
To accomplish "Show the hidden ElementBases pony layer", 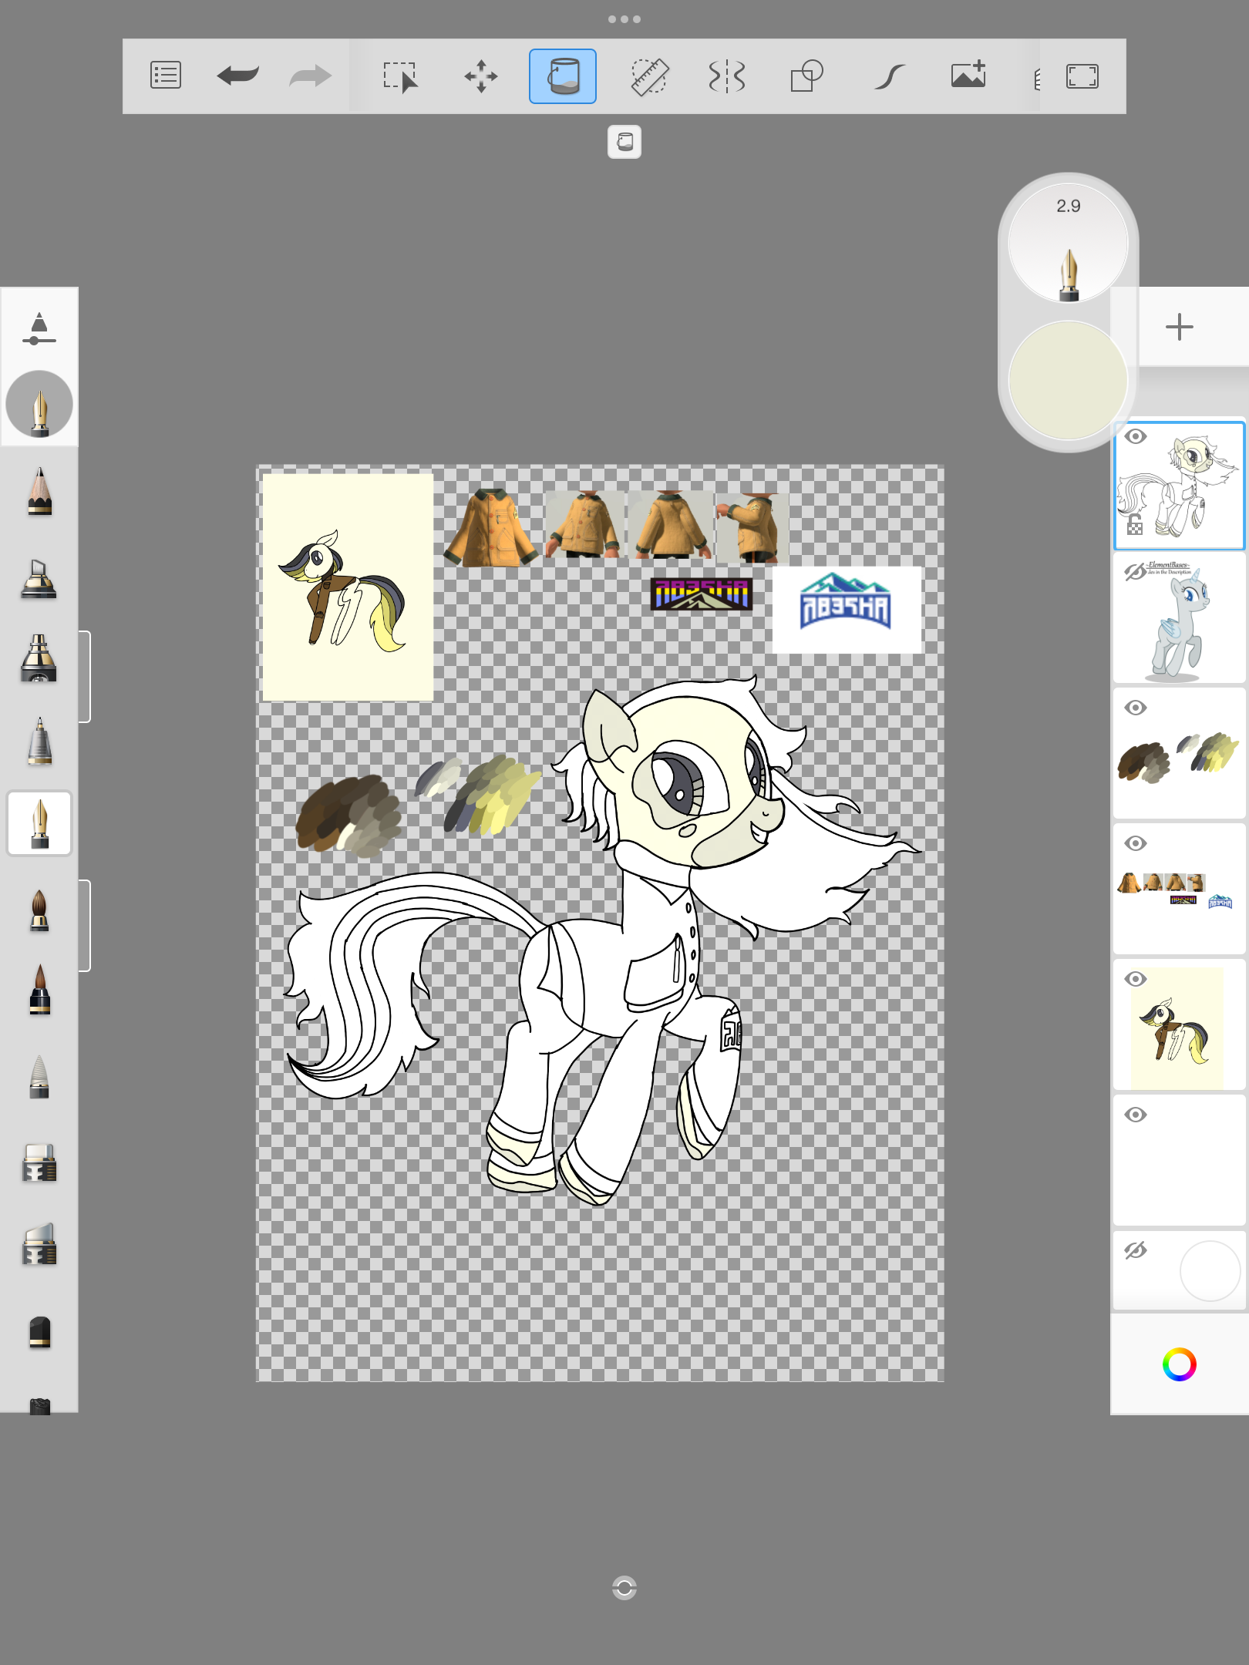I will coord(1135,572).
